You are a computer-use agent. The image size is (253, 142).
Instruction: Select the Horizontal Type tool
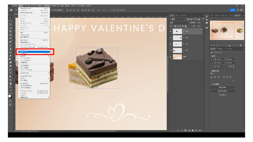[10, 73]
